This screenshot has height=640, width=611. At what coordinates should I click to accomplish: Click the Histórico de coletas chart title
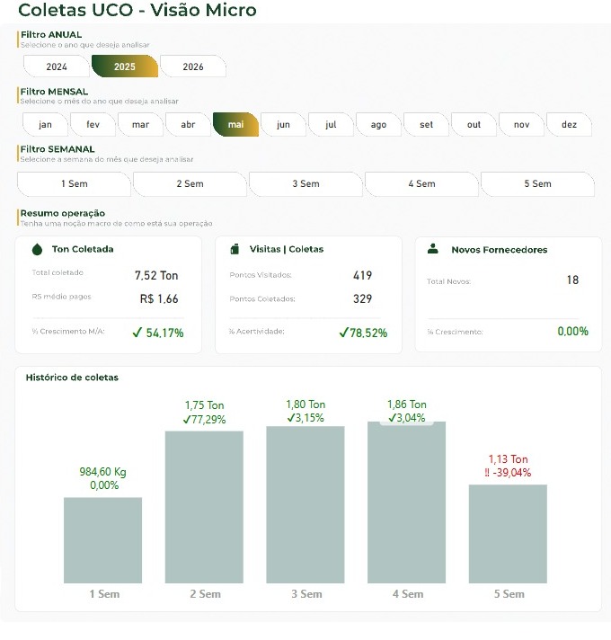(x=72, y=378)
